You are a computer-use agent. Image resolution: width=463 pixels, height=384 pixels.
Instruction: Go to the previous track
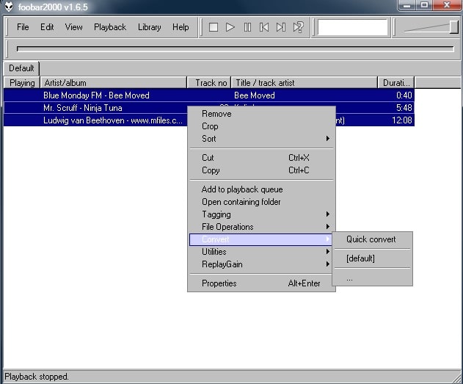tap(264, 27)
